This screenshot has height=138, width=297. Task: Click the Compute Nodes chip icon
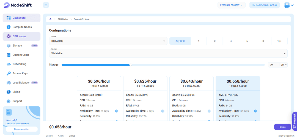[9, 27]
